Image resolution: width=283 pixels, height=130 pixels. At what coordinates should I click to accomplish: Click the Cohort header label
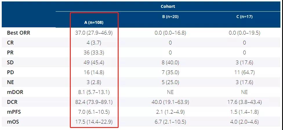coord(168,6)
